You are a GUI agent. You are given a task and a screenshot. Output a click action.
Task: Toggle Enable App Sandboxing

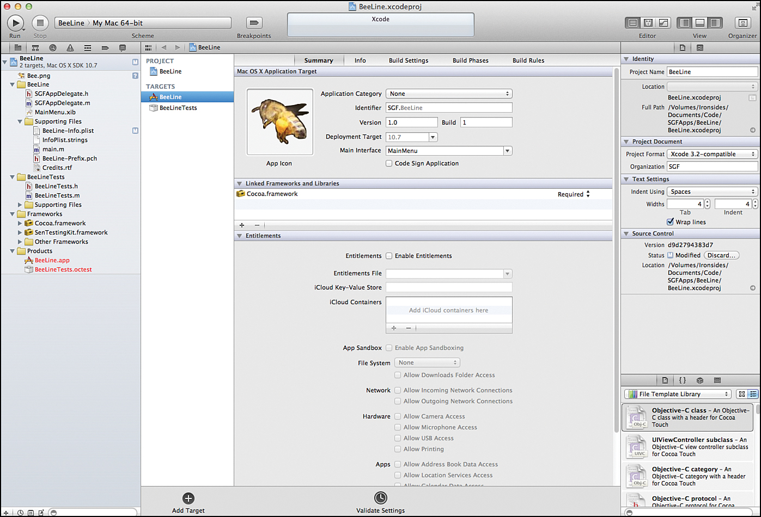click(x=389, y=348)
